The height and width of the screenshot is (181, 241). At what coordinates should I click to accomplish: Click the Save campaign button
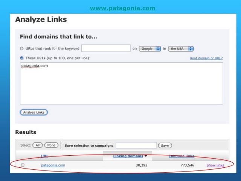165,145
